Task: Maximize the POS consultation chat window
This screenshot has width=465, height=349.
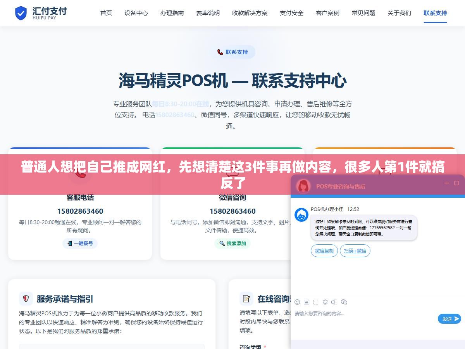Action: [456, 183]
